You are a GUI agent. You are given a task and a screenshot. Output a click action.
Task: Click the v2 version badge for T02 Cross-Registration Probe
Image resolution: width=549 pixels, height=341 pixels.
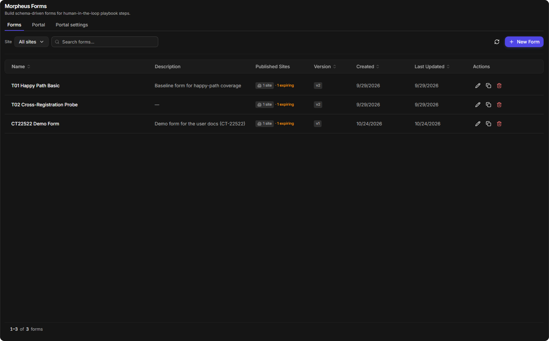(x=318, y=105)
